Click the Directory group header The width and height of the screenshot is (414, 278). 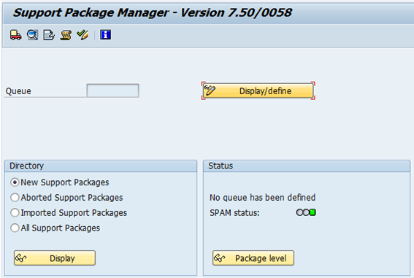point(101,166)
